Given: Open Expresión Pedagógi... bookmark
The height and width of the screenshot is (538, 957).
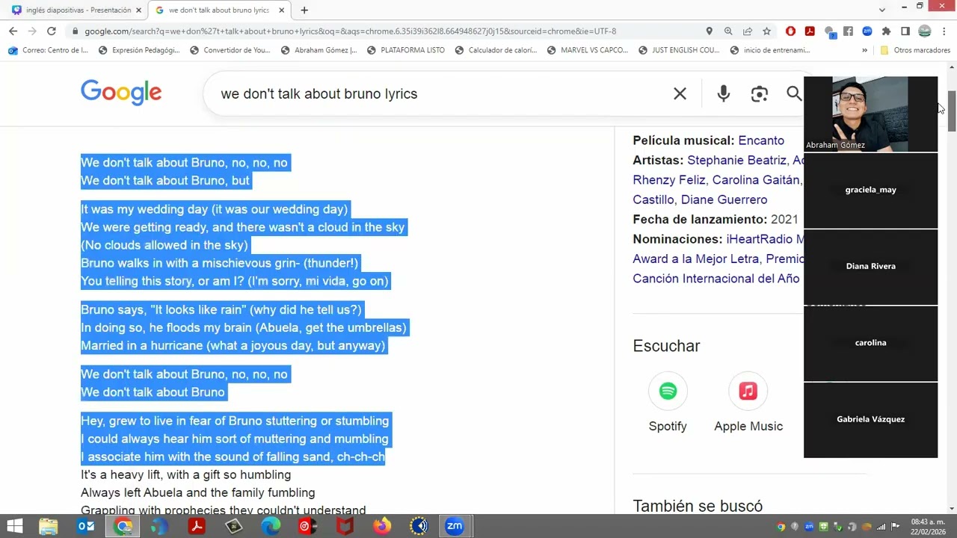Looking at the screenshot, I should click(139, 50).
